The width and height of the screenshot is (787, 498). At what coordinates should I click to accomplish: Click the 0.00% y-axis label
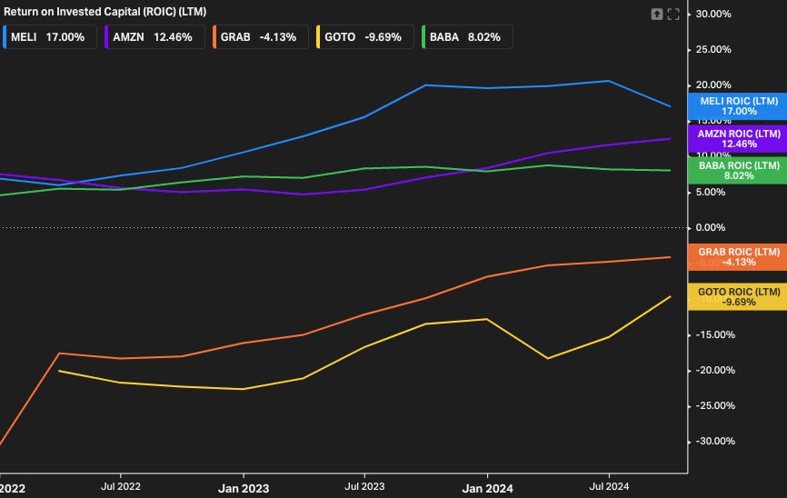pyautogui.click(x=710, y=227)
